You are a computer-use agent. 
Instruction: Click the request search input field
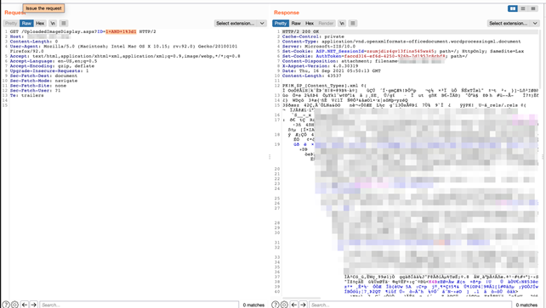click(139, 305)
